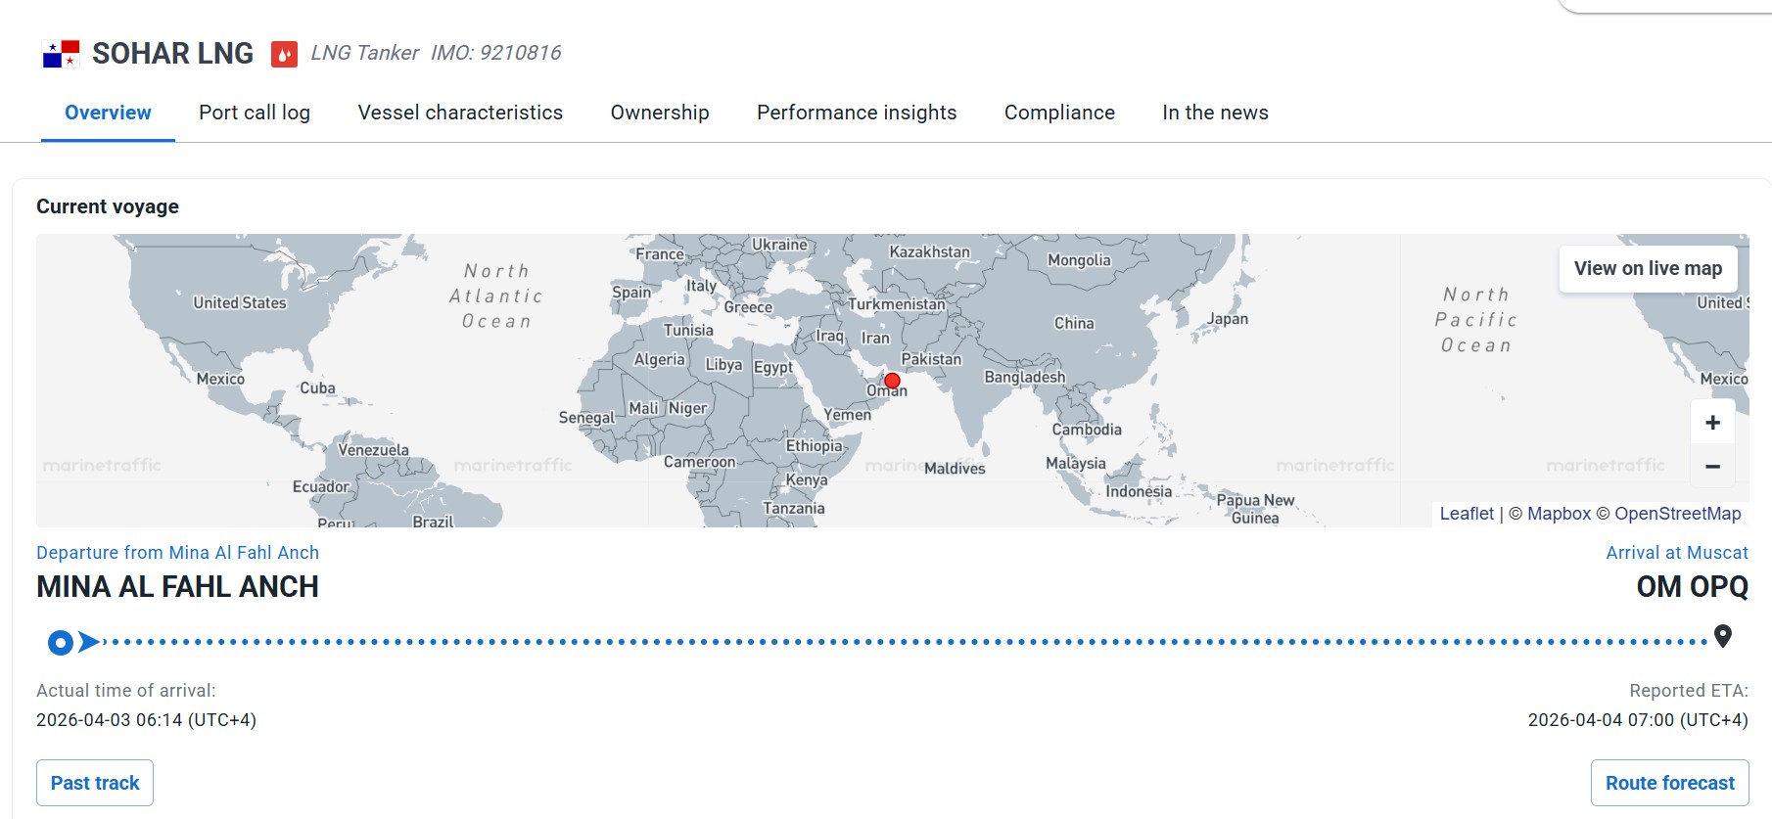Go to the Ownership tab
Image resolution: width=1772 pixels, height=819 pixels.
(x=660, y=113)
